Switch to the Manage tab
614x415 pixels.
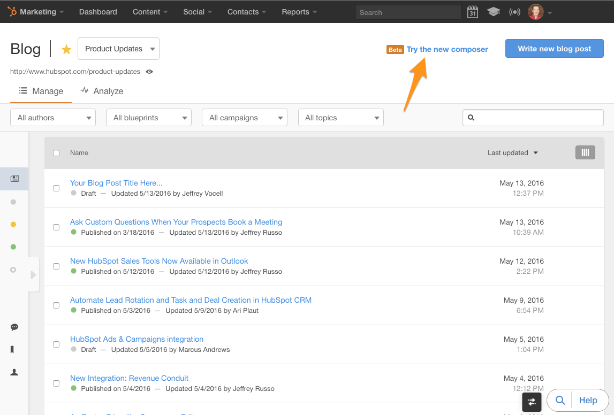click(x=41, y=91)
